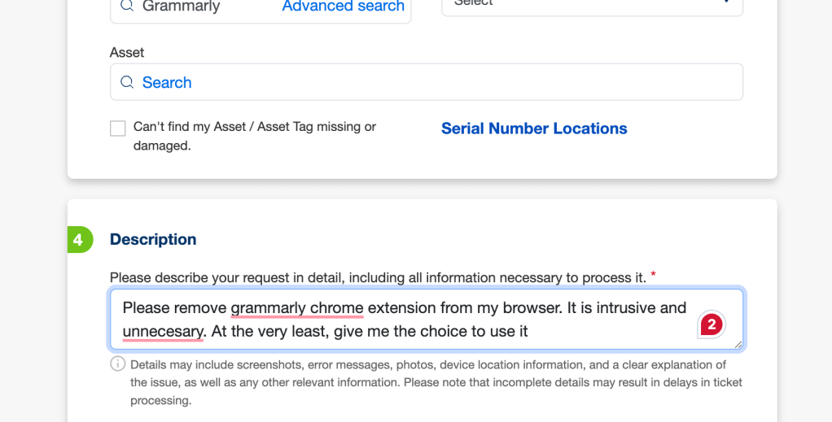This screenshot has height=422, width=832.
Task: Tick the Can't find my Asset checkbox
Action: point(118,128)
